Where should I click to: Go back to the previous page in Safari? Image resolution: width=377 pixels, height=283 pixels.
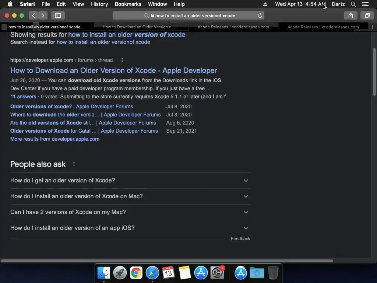coord(34,15)
